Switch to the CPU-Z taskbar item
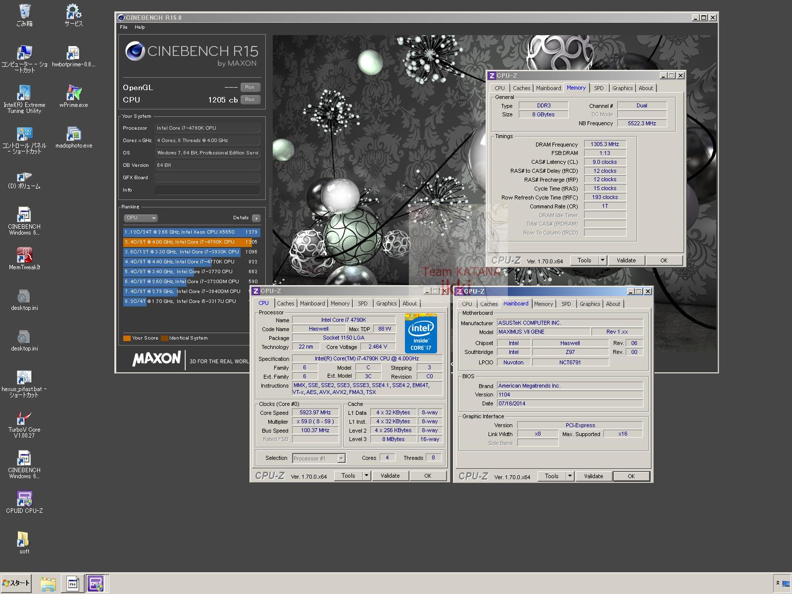 point(96,584)
